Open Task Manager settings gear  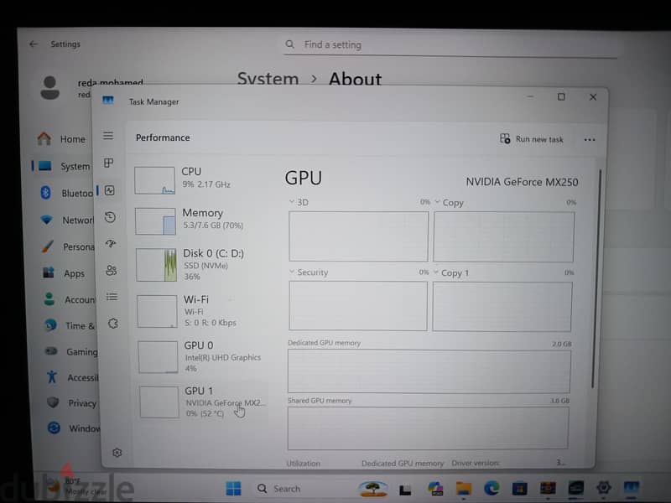pos(117,453)
